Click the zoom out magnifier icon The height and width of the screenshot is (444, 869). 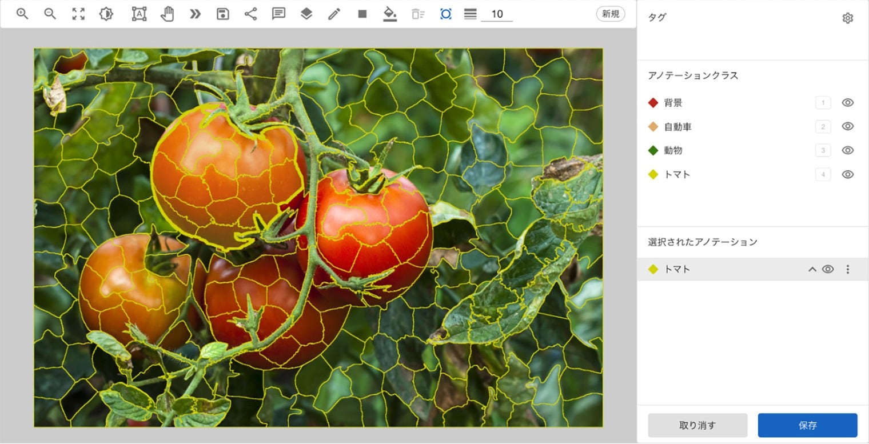coord(50,14)
